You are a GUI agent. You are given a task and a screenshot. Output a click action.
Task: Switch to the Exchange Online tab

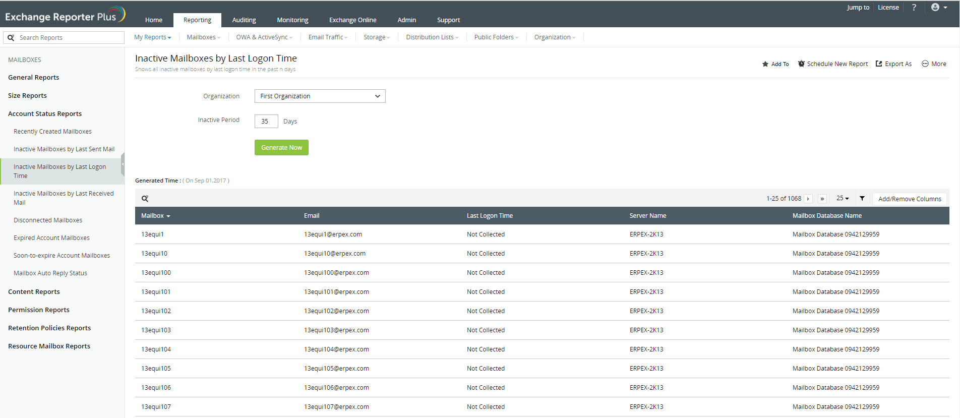tap(353, 20)
